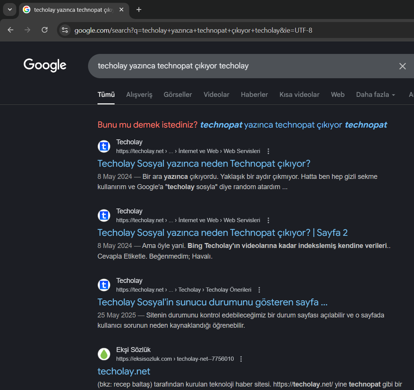Switch to the Görseller tab
Image resolution: width=414 pixels, height=390 pixels.
178,95
